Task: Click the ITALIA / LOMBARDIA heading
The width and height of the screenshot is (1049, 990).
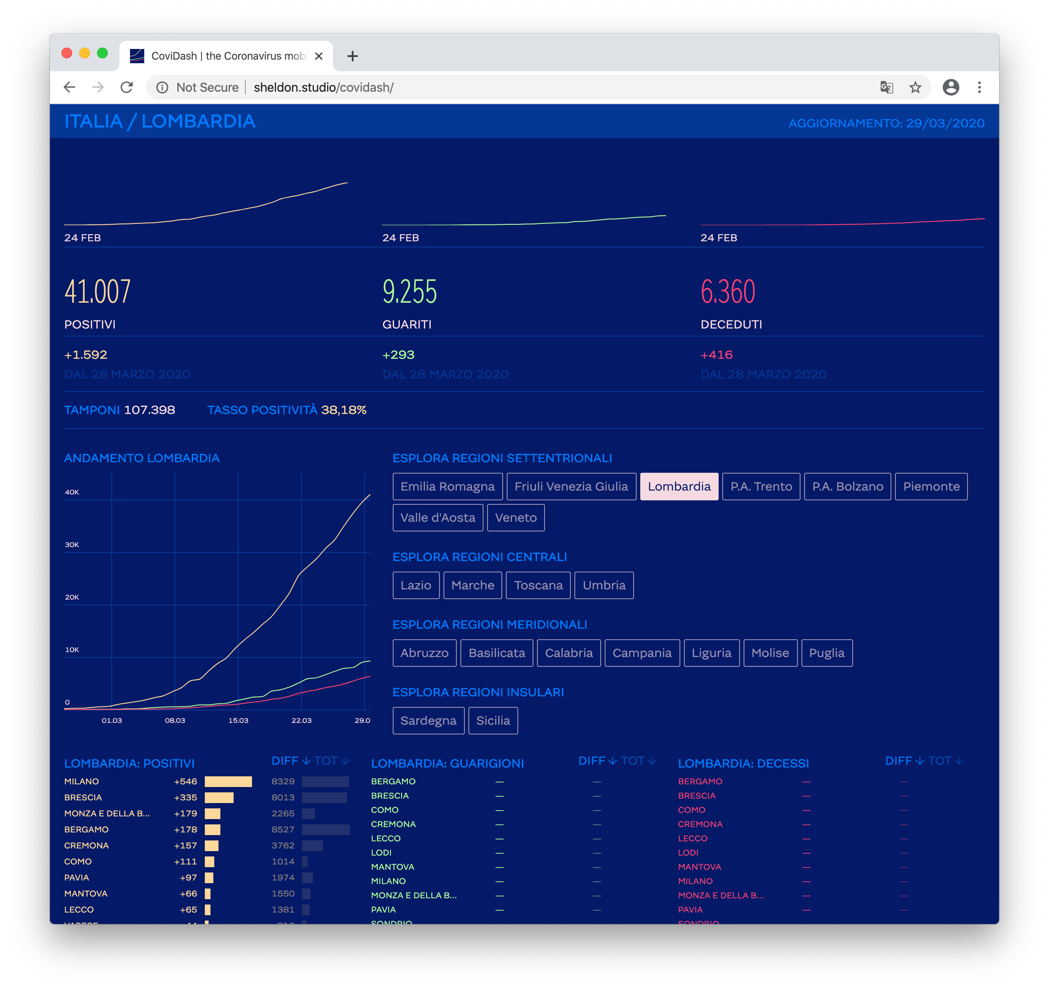Action: coord(159,122)
